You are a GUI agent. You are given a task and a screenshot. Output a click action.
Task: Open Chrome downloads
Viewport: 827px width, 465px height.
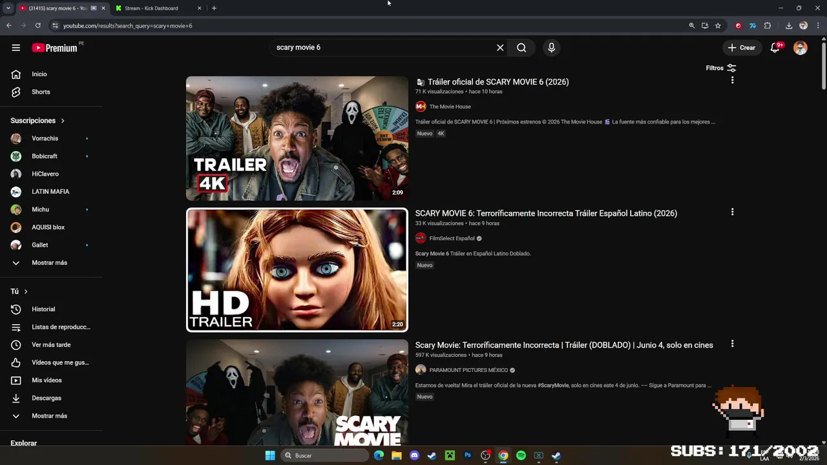pos(789,26)
